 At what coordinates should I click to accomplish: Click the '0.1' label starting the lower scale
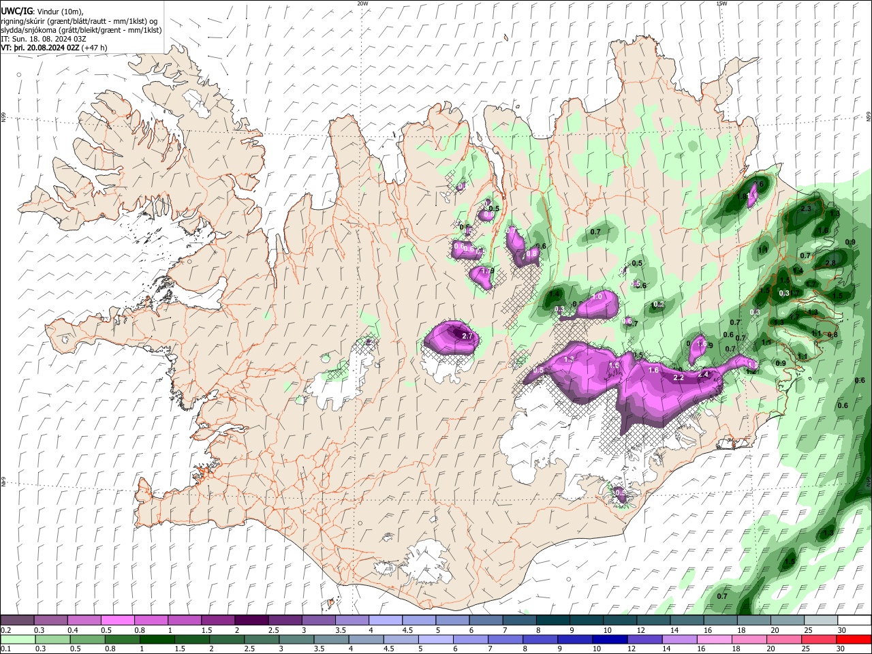(x=5, y=649)
